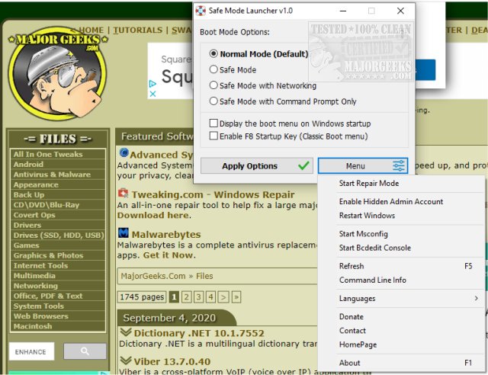Viewport: 488px width, 375px height.
Task: Open Drives (SSD, HDD, USB) category
Action: [58, 236]
